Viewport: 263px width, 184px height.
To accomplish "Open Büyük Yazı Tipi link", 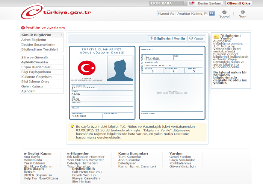I will [84, 175].
